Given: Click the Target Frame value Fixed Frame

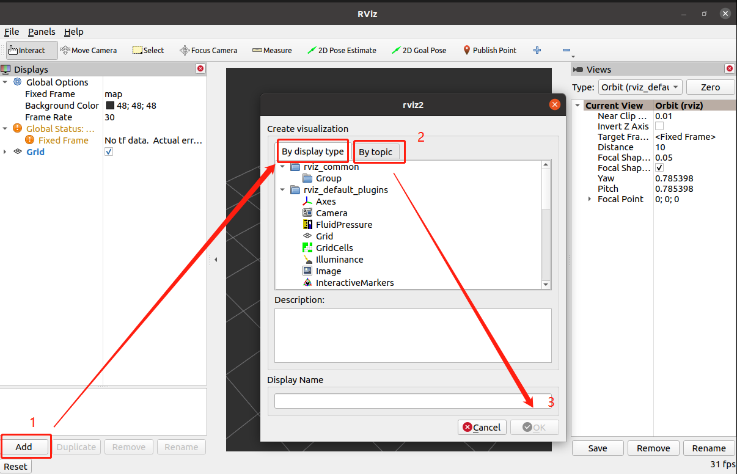Looking at the screenshot, I should pyautogui.click(x=685, y=137).
